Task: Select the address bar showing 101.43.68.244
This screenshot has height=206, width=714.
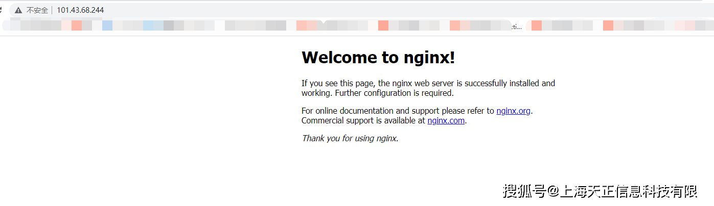Action: pyautogui.click(x=360, y=10)
